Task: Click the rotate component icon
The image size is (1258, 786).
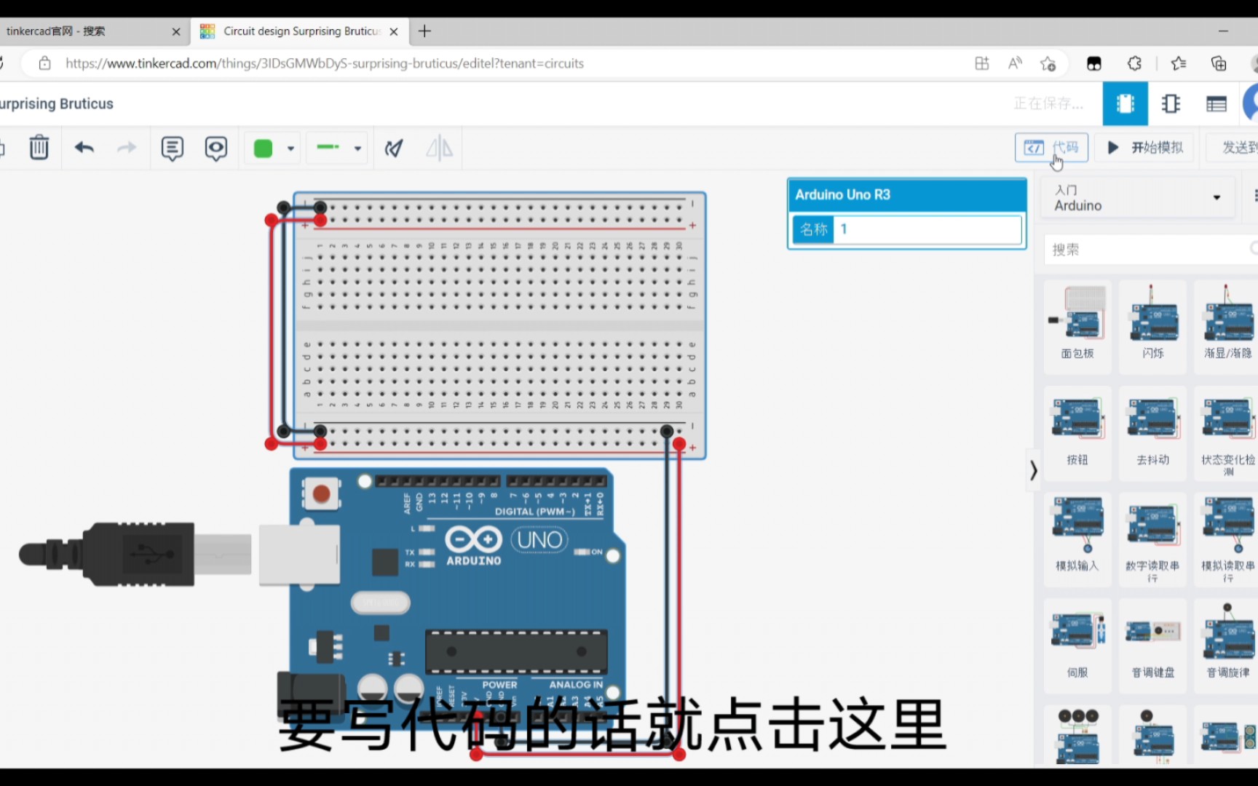Action: pos(394,148)
